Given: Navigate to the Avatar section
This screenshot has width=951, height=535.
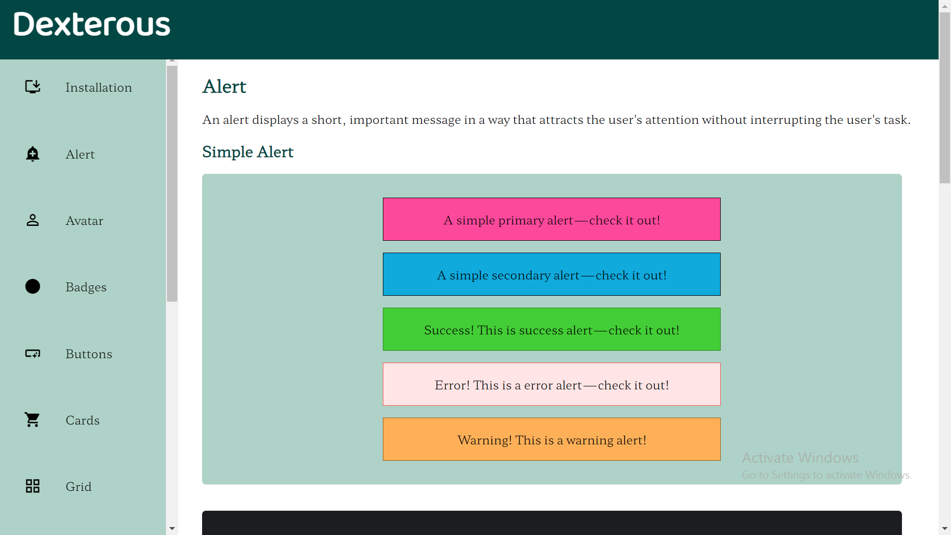Looking at the screenshot, I should click(x=84, y=220).
